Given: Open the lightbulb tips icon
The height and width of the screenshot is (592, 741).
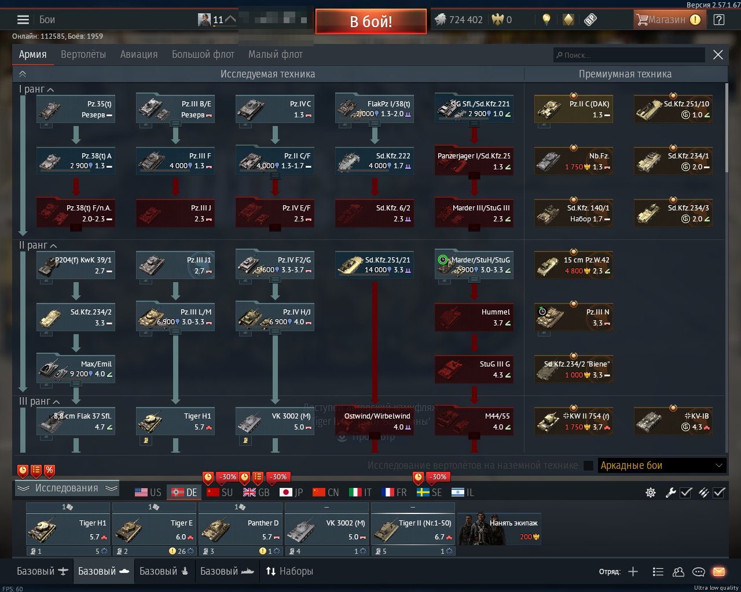Looking at the screenshot, I should [546, 20].
